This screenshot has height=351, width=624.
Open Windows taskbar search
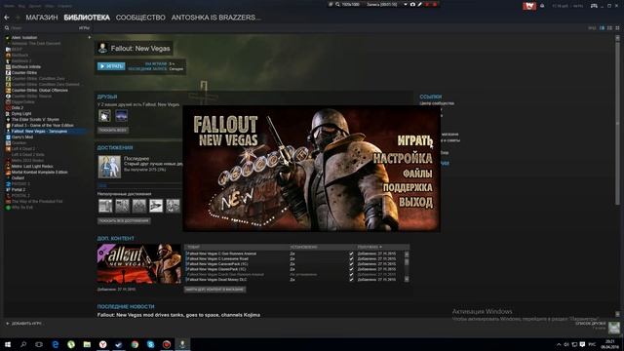23,344
